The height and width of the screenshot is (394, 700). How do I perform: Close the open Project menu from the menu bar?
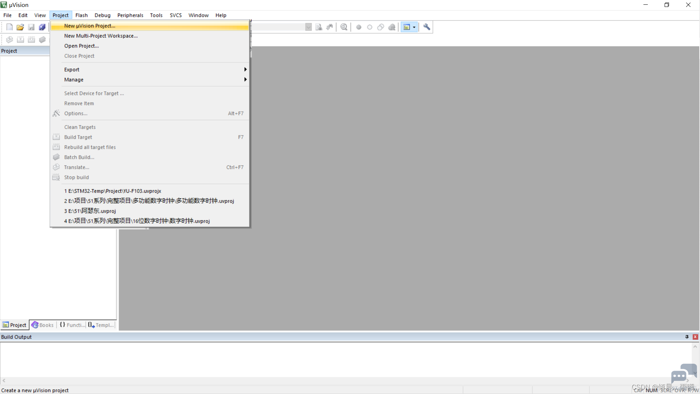click(x=61, y=15)
